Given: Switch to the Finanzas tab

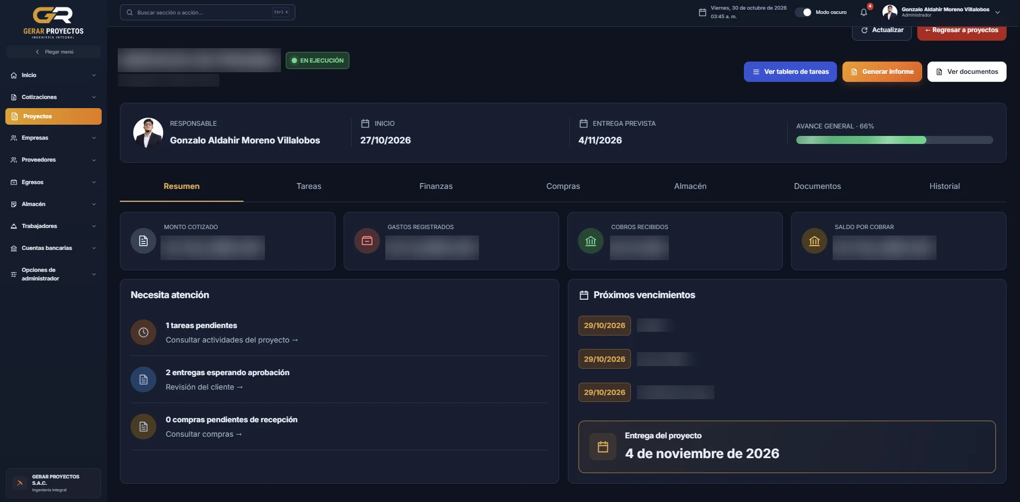Looking at the screenshot, I should point(436,186).
